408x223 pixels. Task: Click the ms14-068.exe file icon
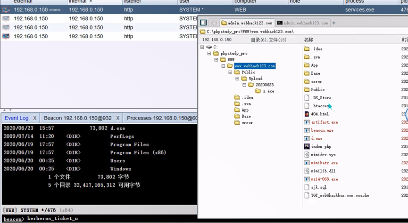(307, 179)
